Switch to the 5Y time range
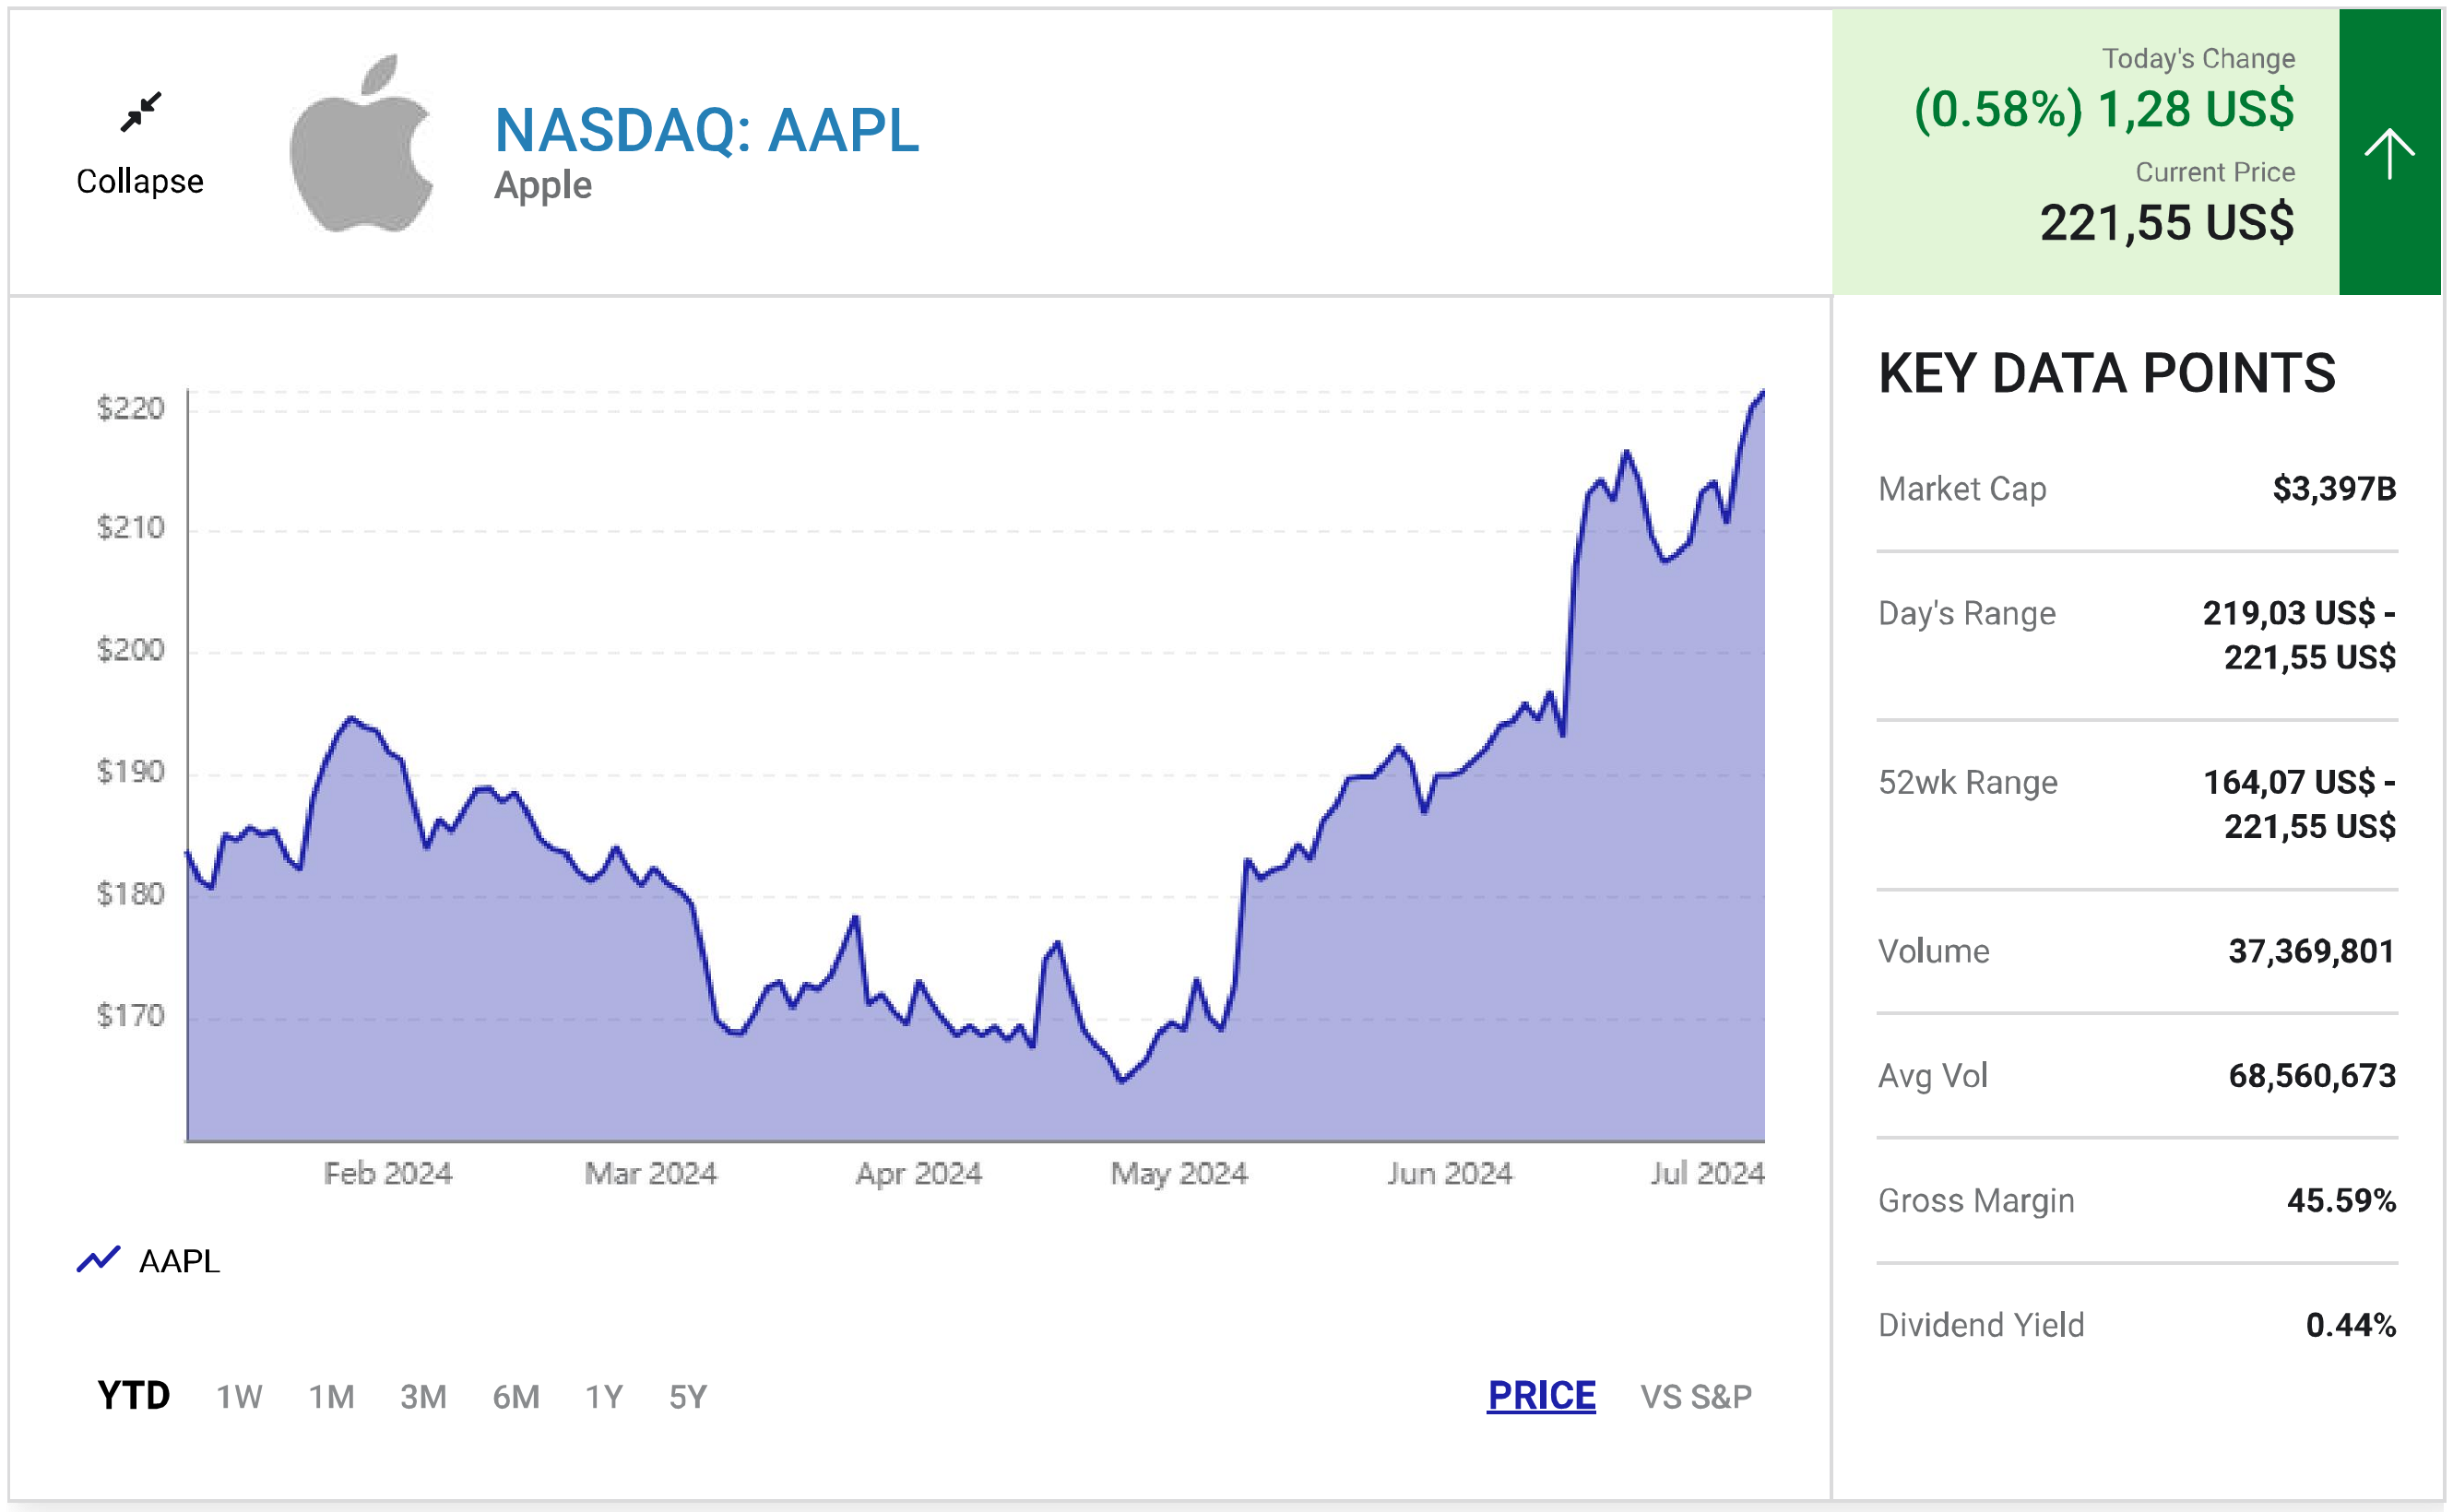The width and height of the screenshot is (2453, 1512). tap(688, 1396)
